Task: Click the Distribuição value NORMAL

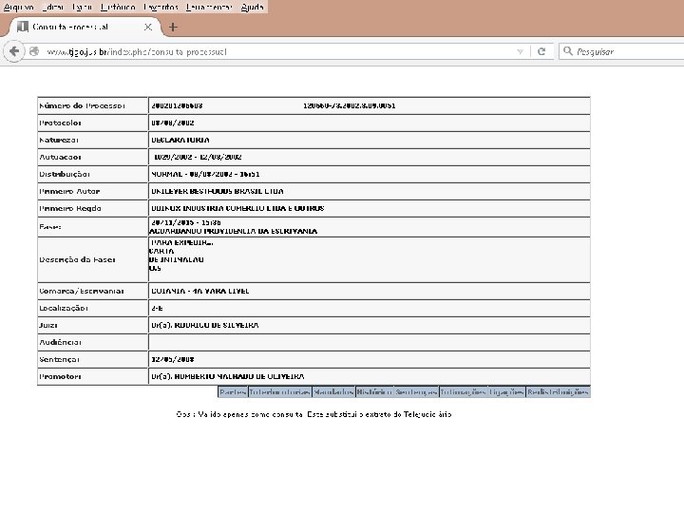Action: pos(166,174)
